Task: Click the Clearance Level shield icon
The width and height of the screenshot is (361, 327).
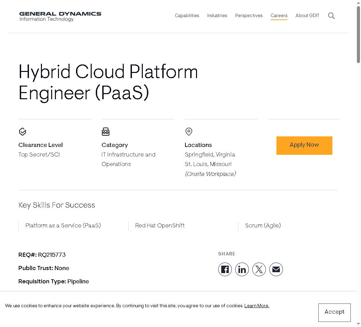Action: [x=22, y=132]
